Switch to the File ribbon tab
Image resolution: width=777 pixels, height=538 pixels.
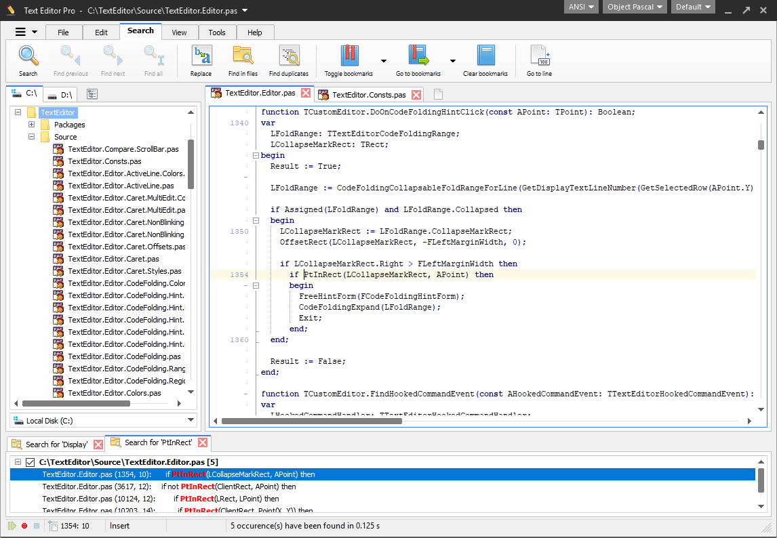[x=64, y=33]
